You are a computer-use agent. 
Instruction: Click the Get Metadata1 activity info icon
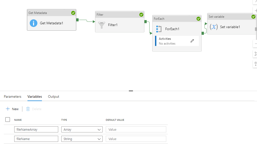tap(34, 23)
